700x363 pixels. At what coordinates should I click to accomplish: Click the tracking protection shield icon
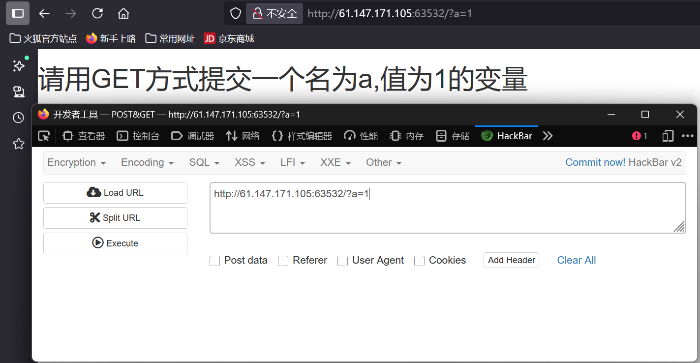click(235, 13)
